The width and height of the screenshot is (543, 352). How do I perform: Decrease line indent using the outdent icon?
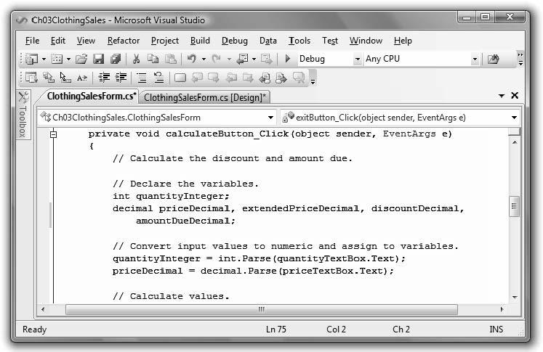104,78
